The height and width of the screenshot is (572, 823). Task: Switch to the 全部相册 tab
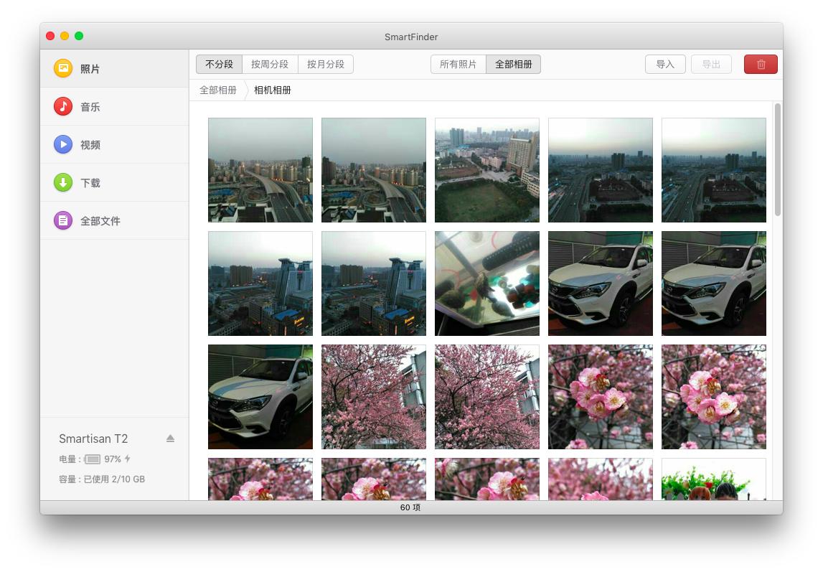[513, 63]
